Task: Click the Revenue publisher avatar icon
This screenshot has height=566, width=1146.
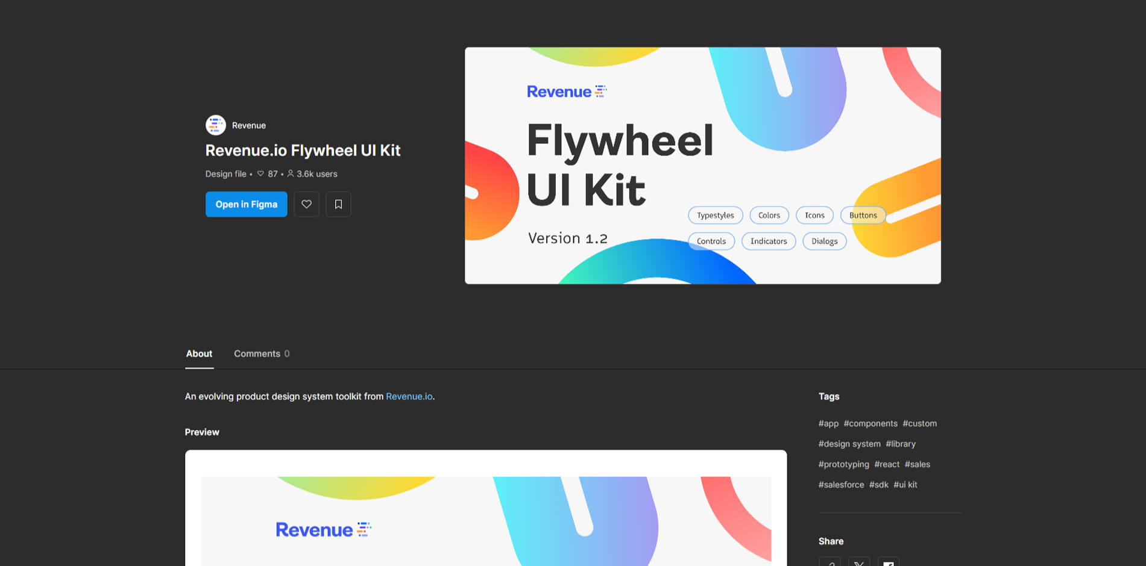Action: click(x=215, y=125)
